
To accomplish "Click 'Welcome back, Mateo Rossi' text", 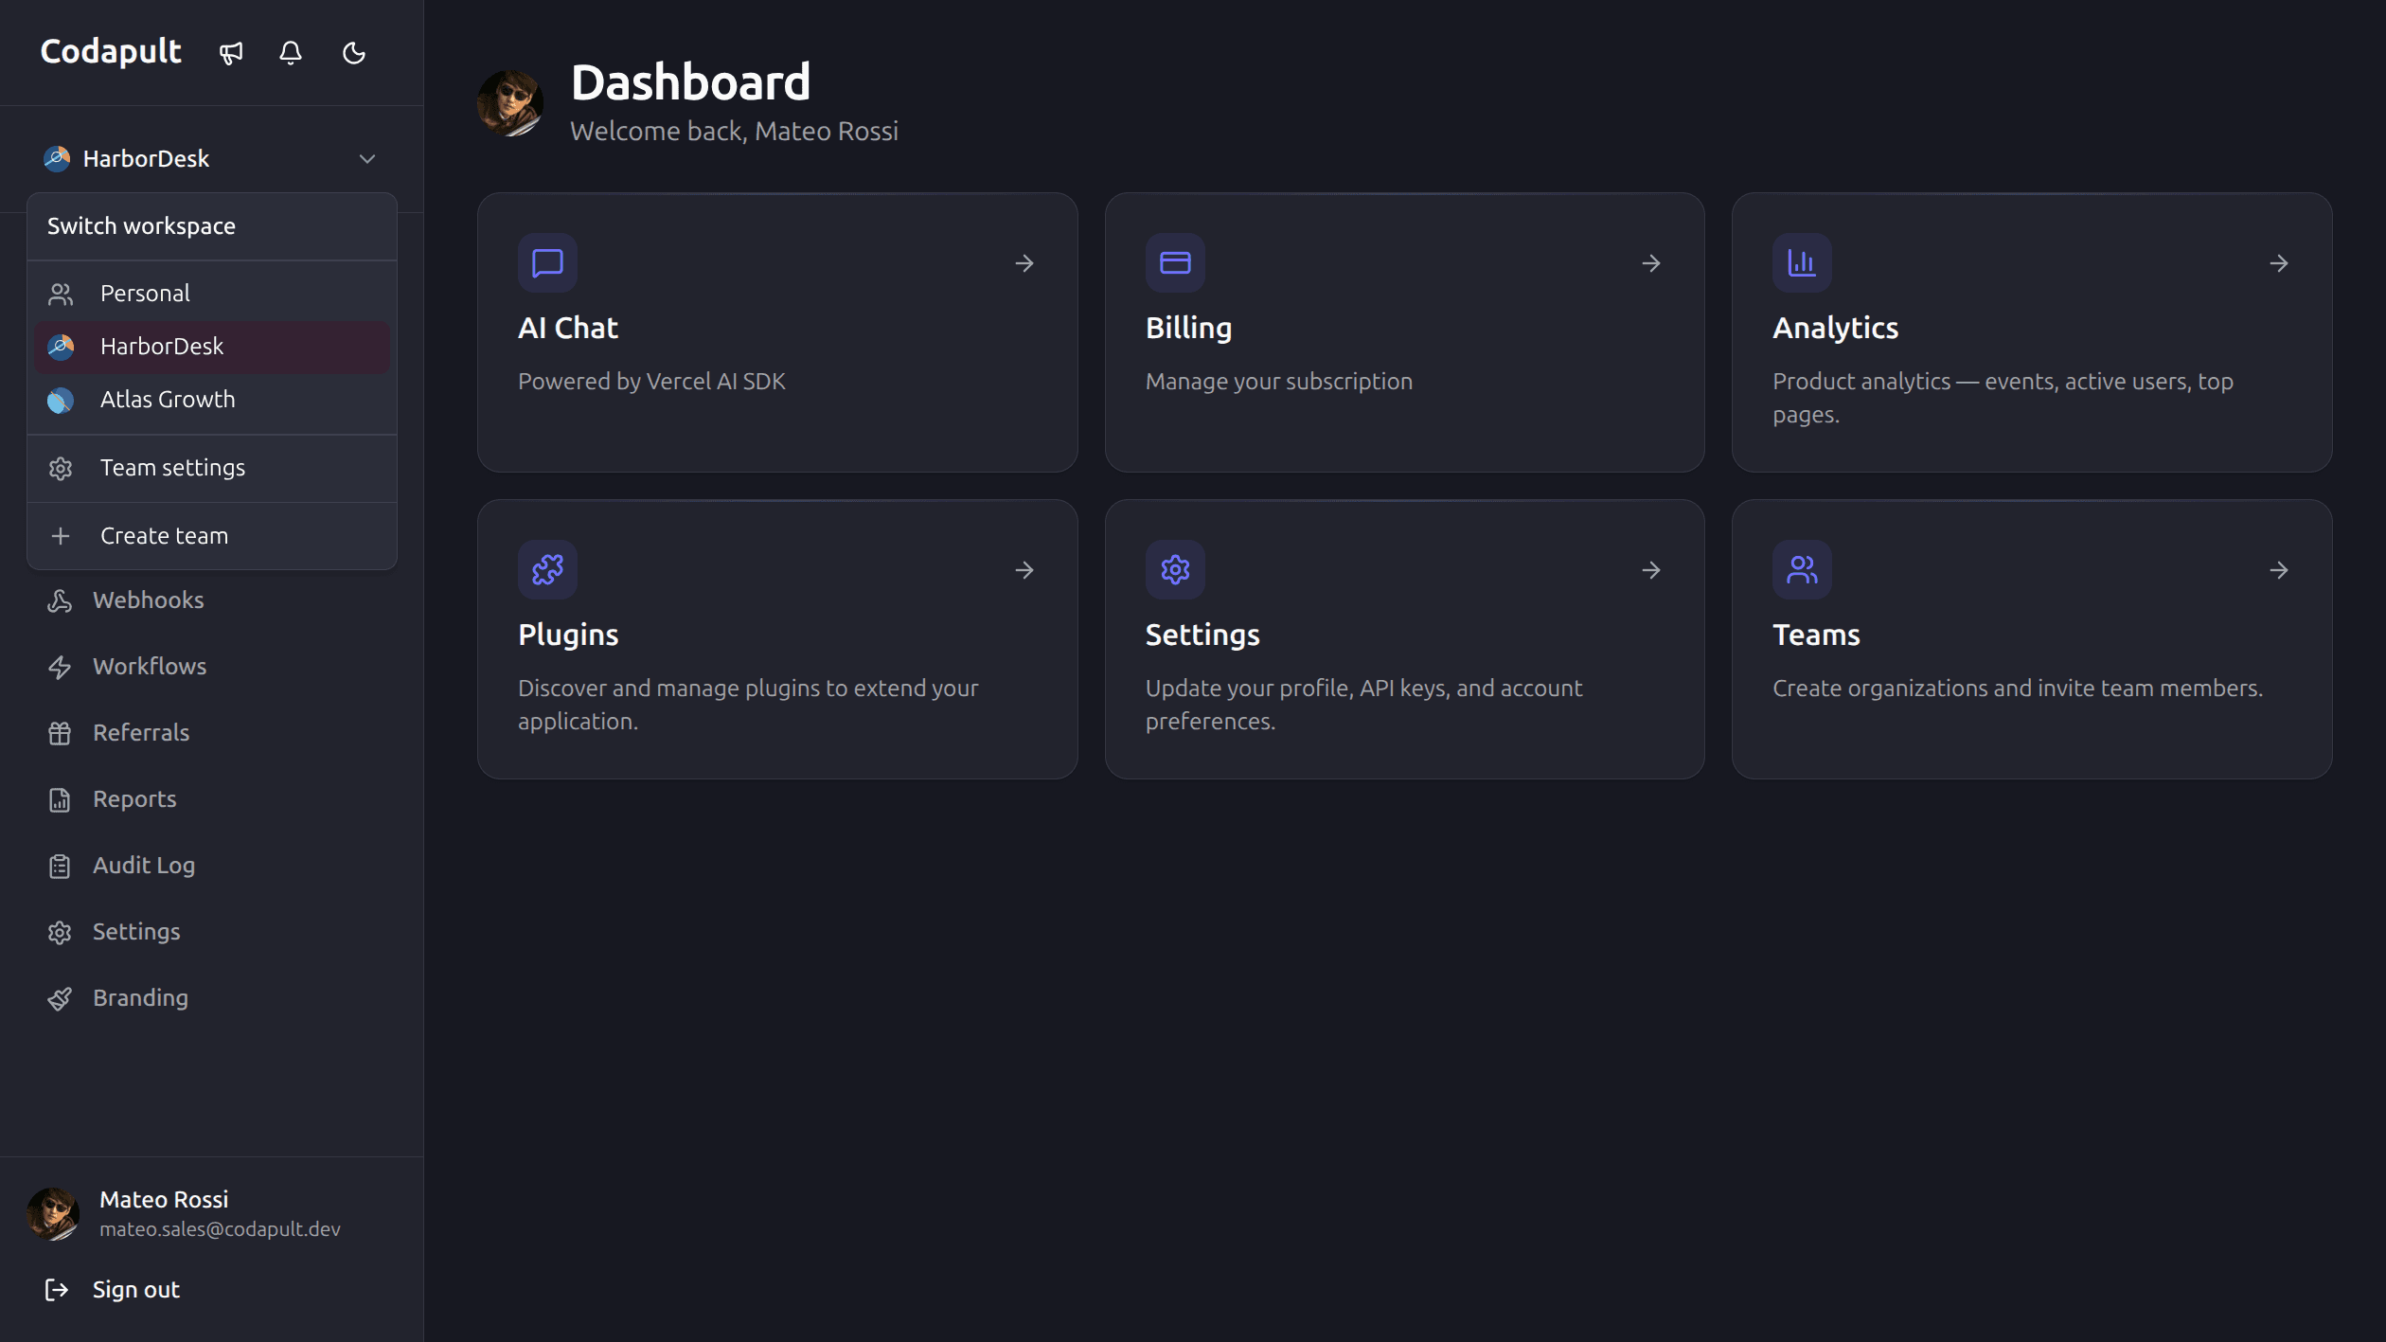I will tap(734, 131).
